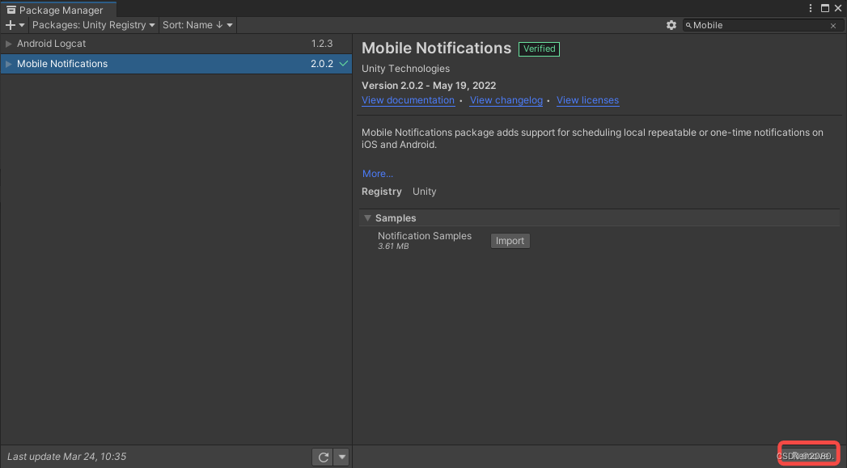Screen dimensions: 847x468
Task: Expand the Android Logcat package versions
Action: click(x=9, y=44)
